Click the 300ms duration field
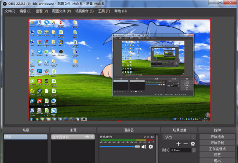The width and height of the screenshot is (238, 163). (x=181, y=150)
